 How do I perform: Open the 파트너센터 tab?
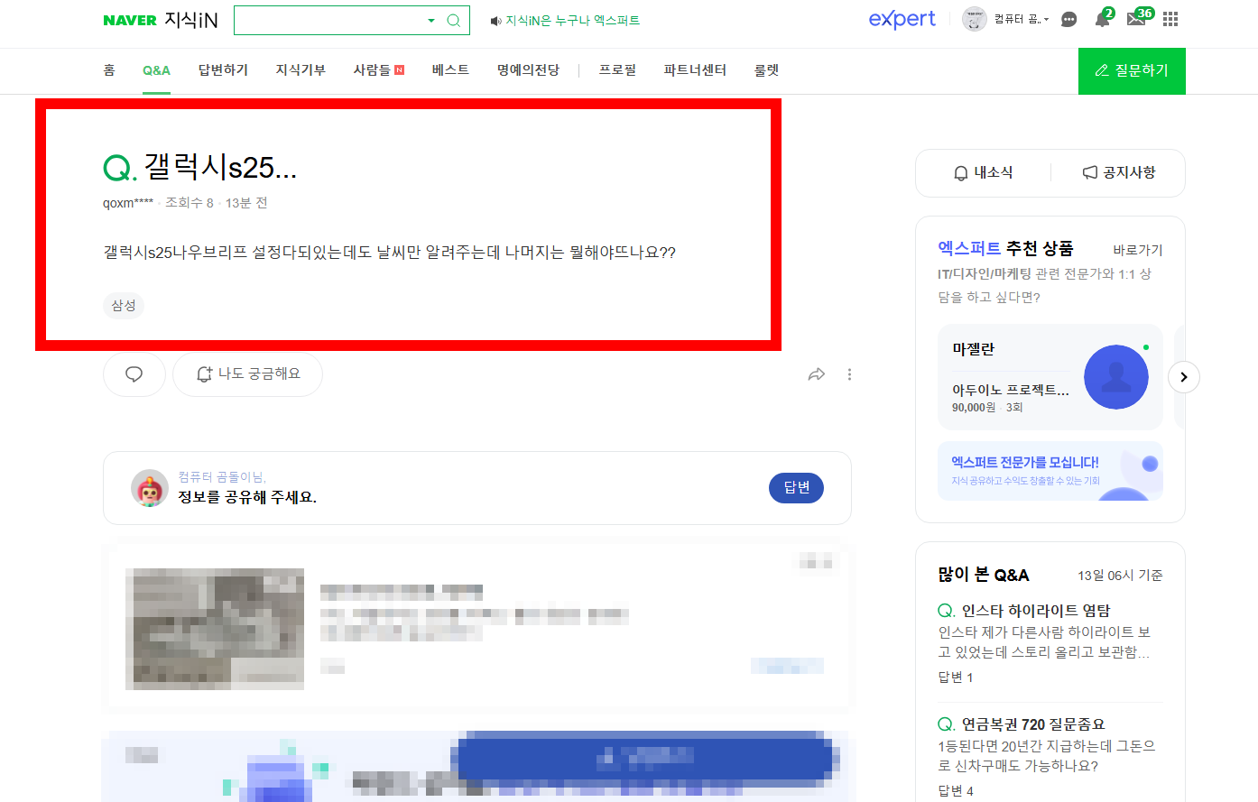point(695,69)
